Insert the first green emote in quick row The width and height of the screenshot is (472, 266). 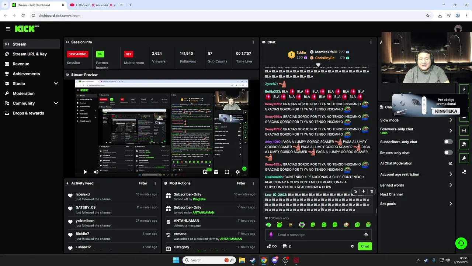click(x=268, y=225)
